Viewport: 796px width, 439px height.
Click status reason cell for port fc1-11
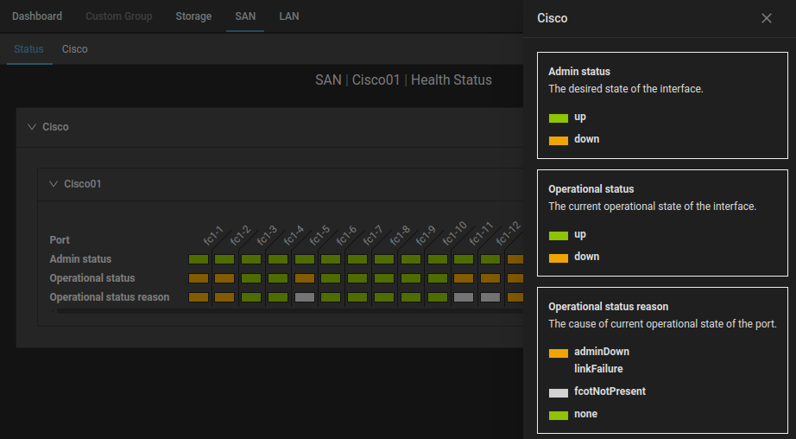[490, 297]
